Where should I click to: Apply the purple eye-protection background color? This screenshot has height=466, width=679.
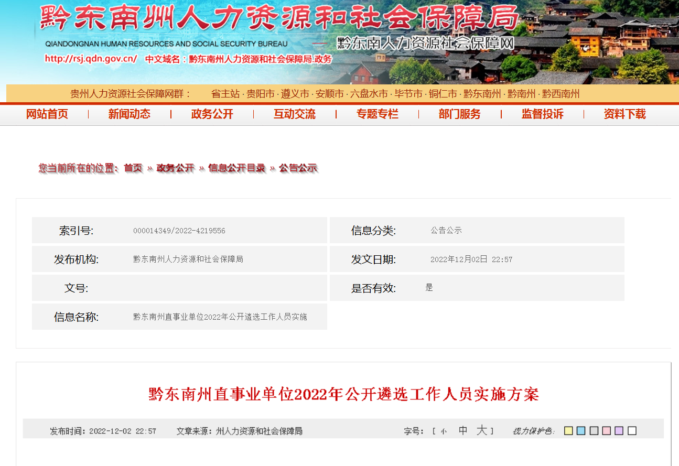[619, 431]
